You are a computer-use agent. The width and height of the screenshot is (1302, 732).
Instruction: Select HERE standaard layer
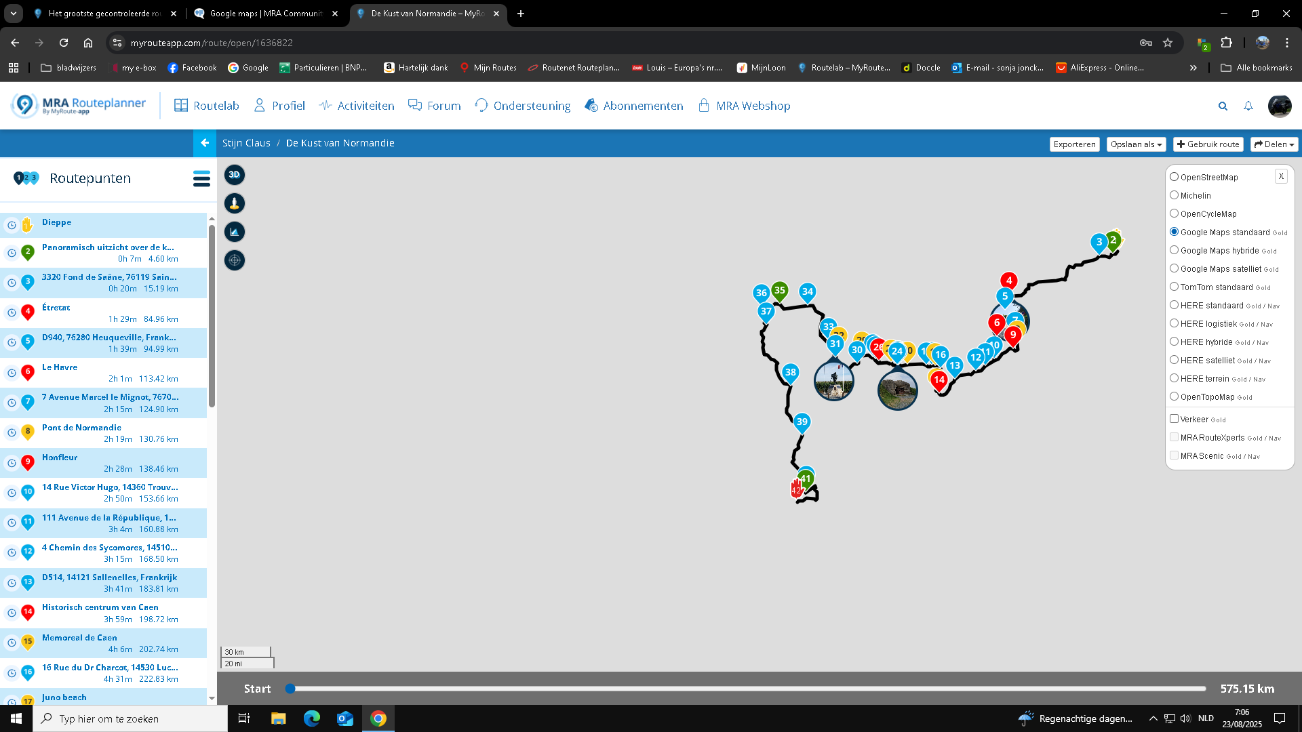coord(1174,305)
